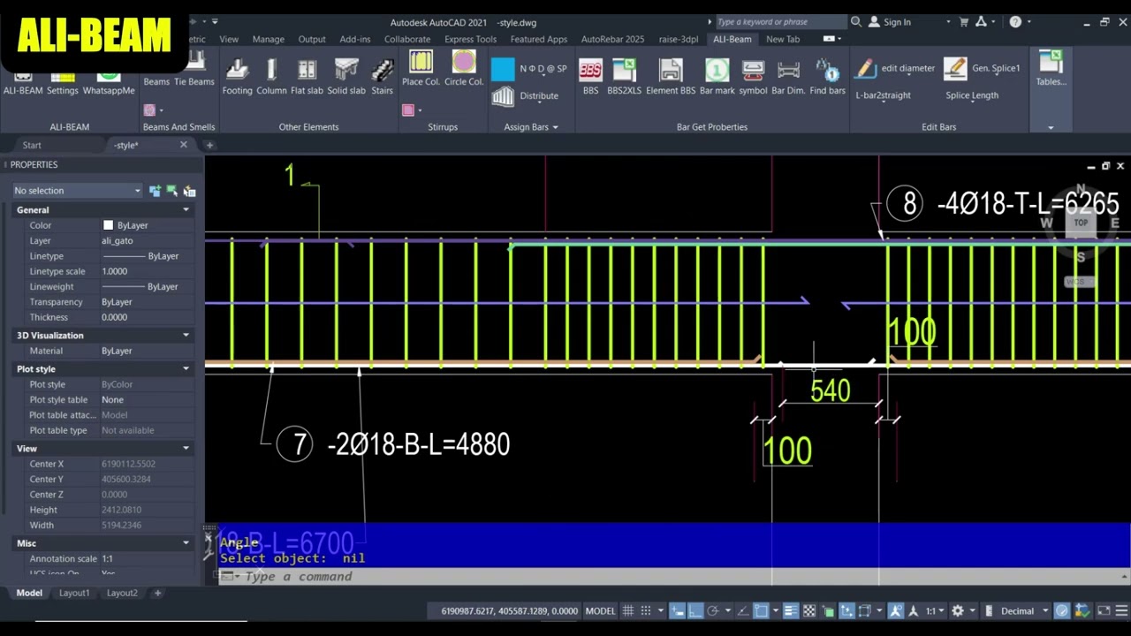Viewport: 1131px width, 636px height.
Task: Collapse the 3D Visualization section
Action: [186, 336]
